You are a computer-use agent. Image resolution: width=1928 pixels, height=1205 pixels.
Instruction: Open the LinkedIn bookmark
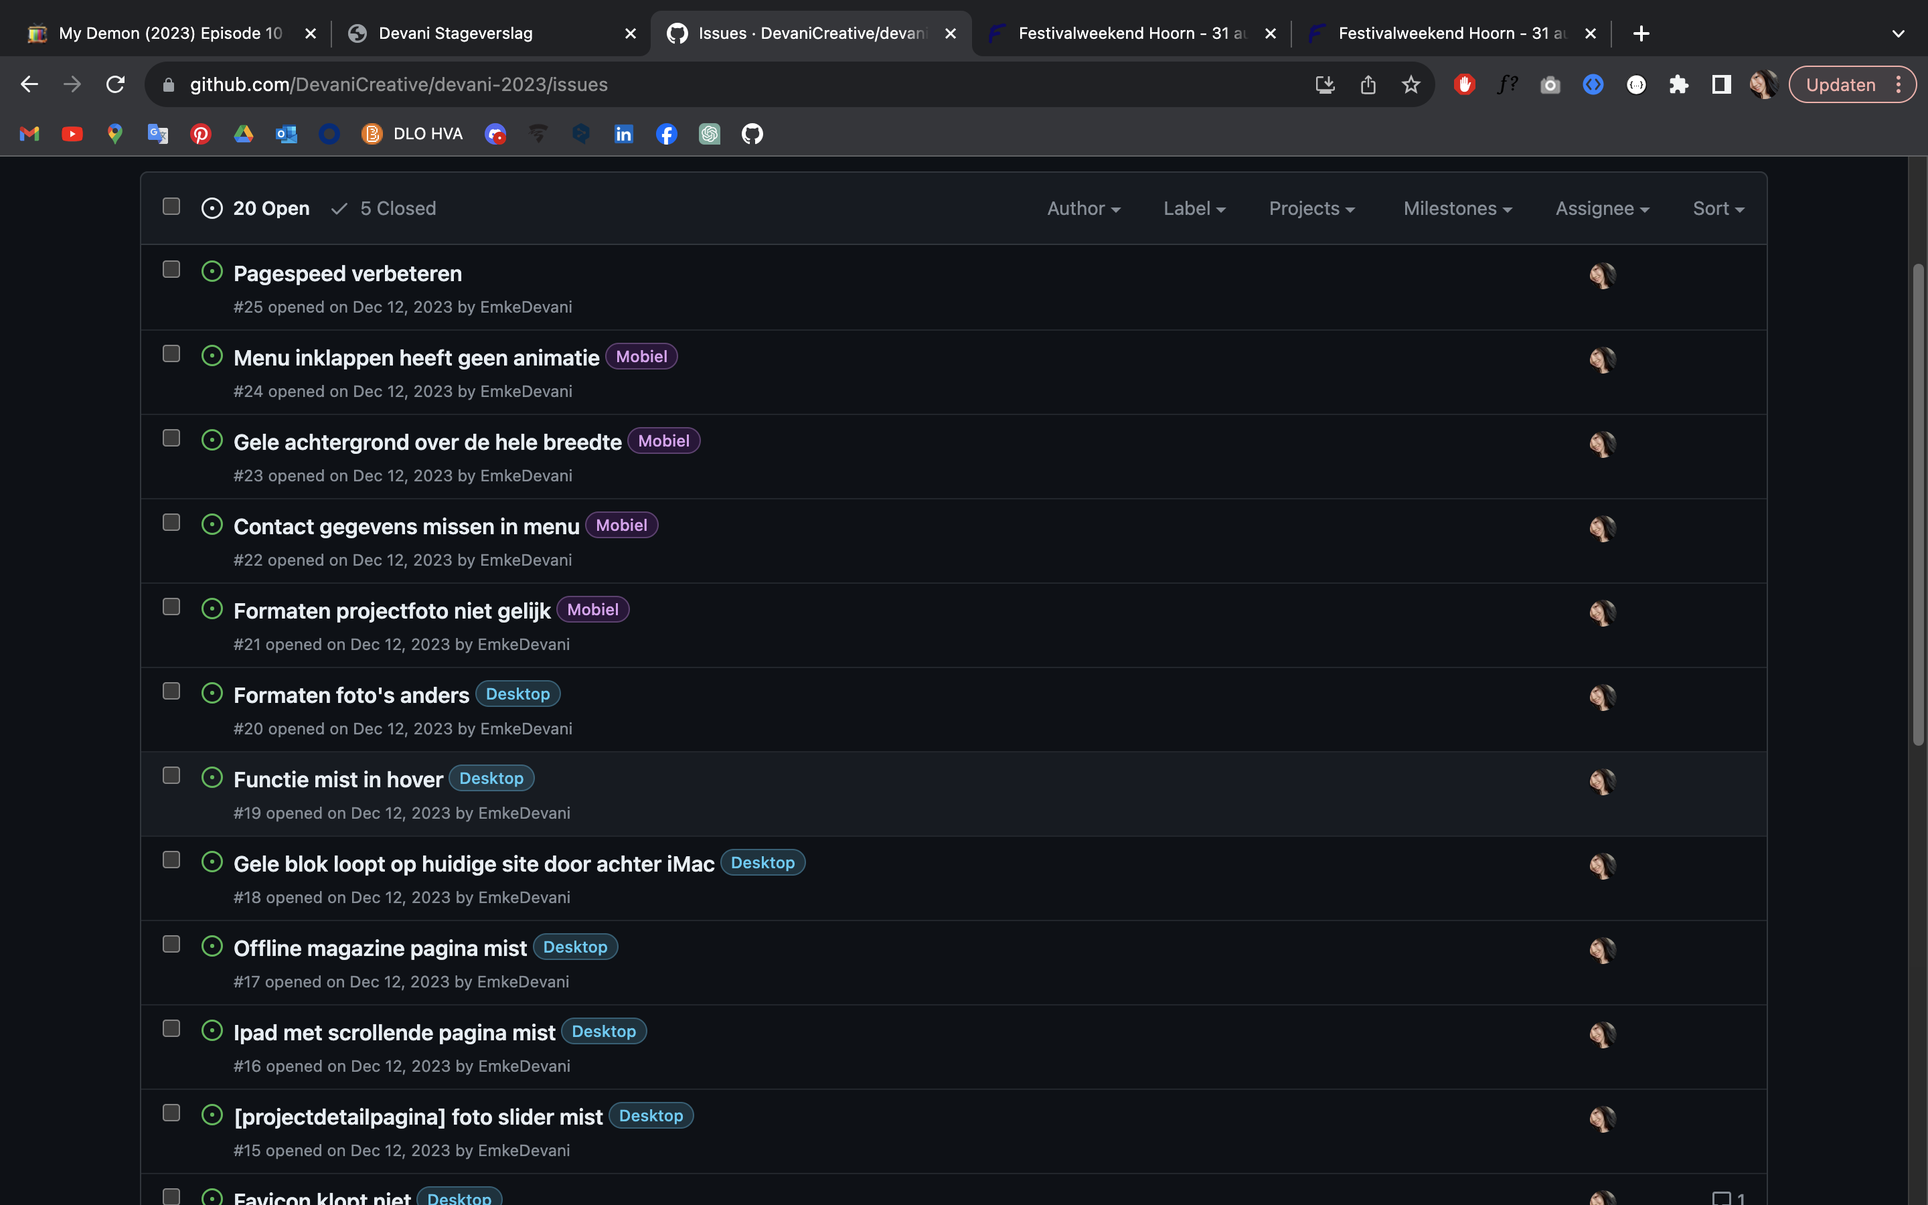tap(624, 134)
